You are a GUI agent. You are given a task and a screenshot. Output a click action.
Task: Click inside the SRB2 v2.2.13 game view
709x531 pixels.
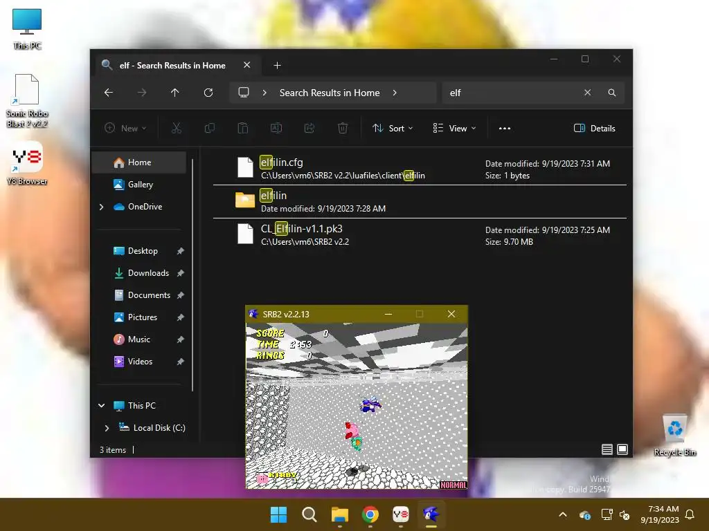(x=357, y=405)
